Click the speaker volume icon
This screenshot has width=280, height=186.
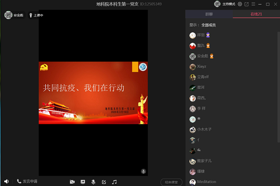[x=7, y=181]
